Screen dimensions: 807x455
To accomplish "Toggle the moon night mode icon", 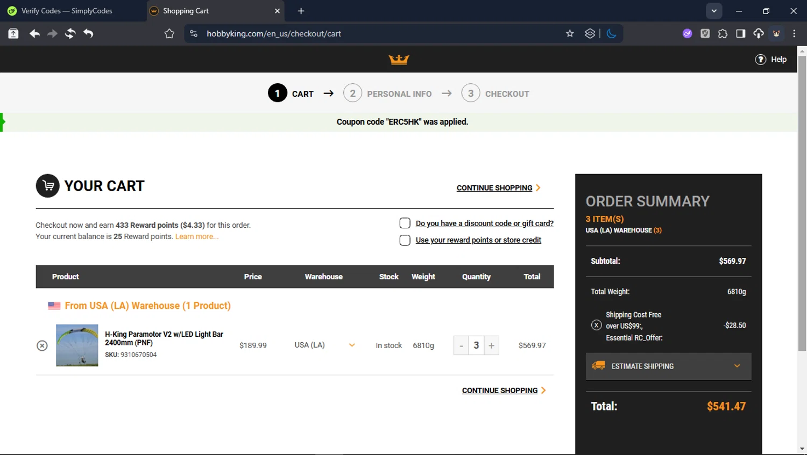I will click(x=611, y=33).
